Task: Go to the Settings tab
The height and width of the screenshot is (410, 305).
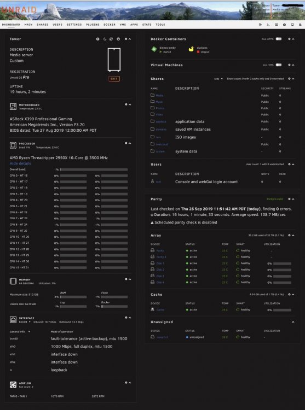Action: [74, 25]
